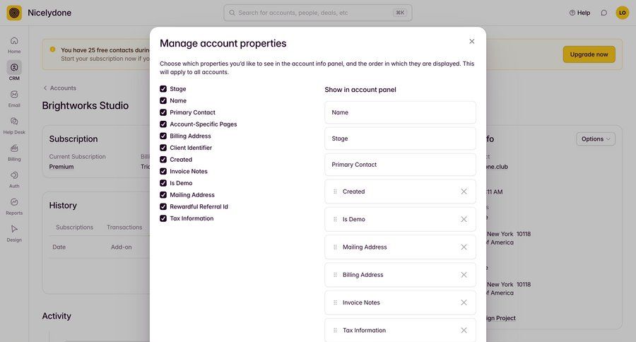The image size is (636, 342).
Task: Grab the drag handle for Invoice Notes
Action: [335, 302]
